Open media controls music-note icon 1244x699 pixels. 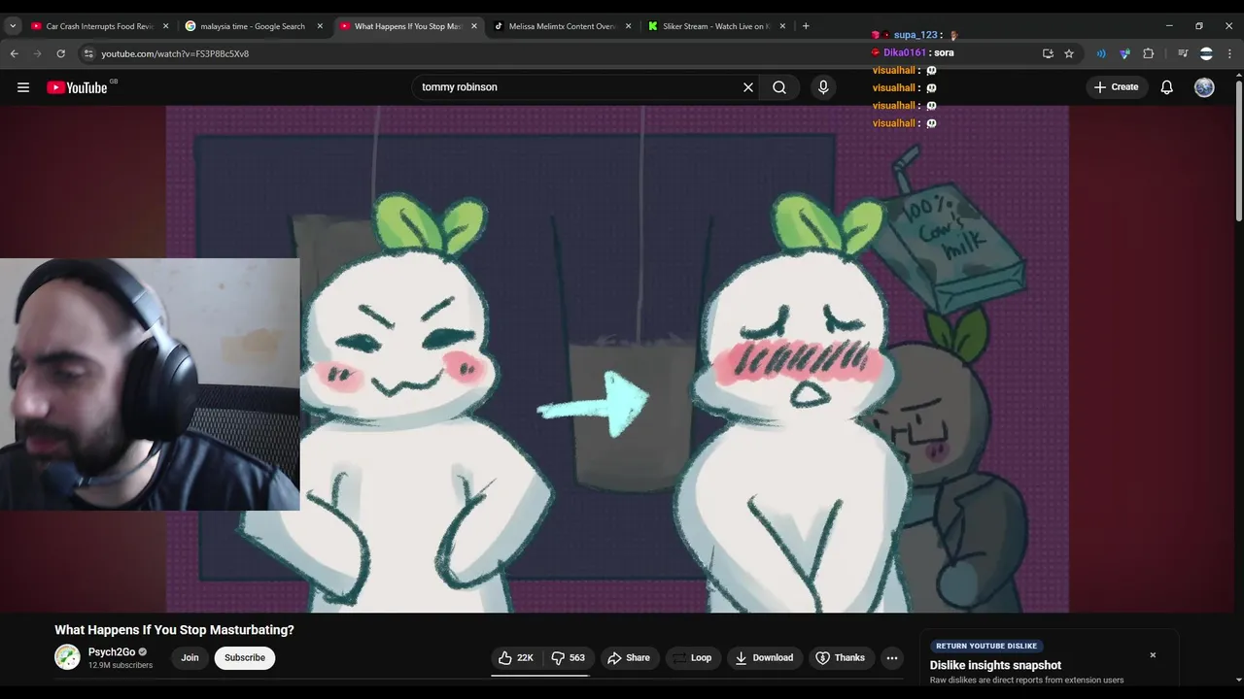(1182, 53)
